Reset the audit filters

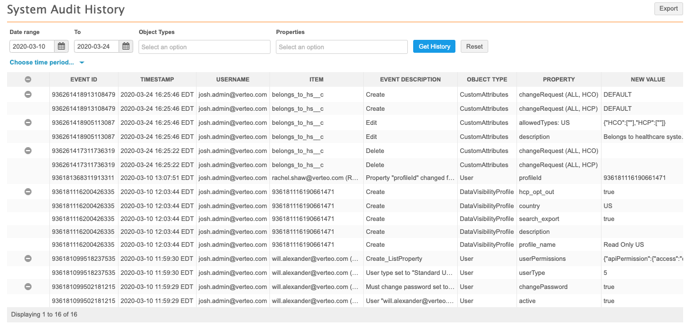[474, 47]
